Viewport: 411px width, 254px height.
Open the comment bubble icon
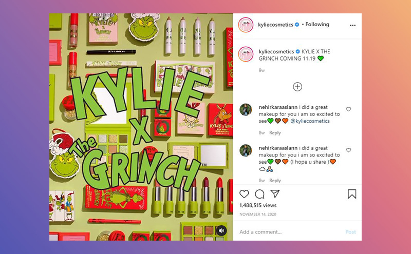coord(259,194)
